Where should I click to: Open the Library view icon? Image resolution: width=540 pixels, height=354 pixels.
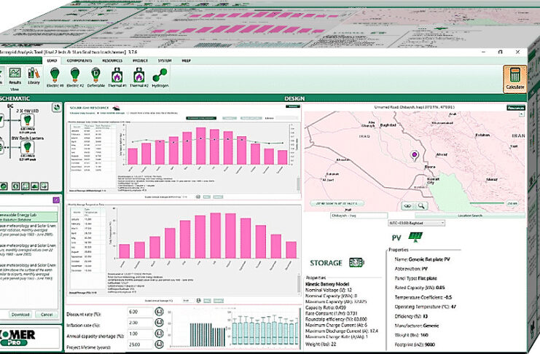point(34,75)
